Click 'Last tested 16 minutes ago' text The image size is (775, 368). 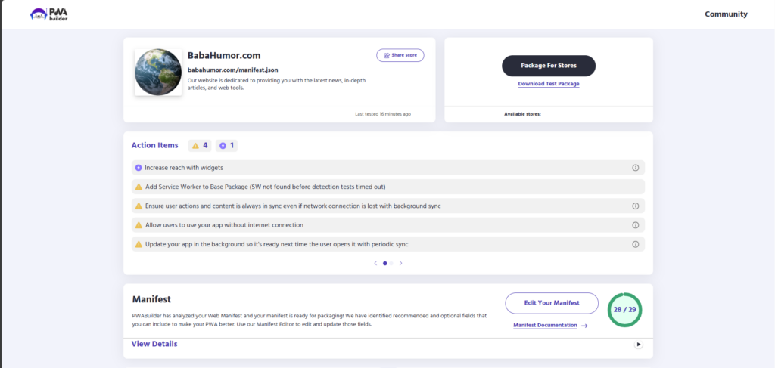click(x=382, y=114)
